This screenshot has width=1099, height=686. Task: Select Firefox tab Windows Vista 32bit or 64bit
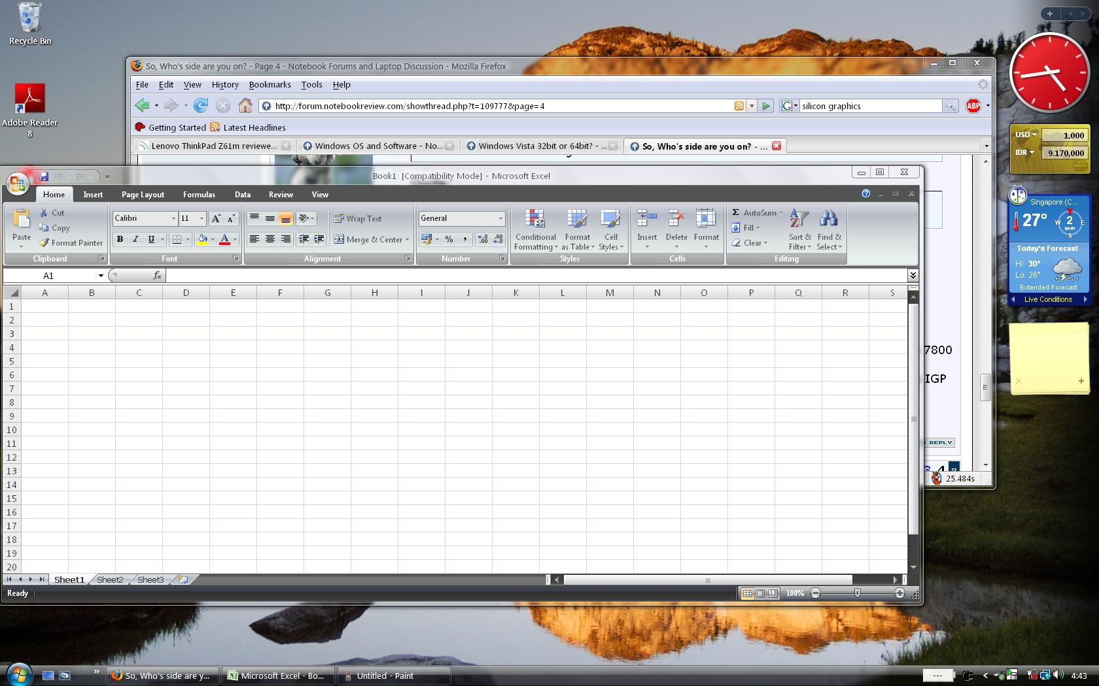tap(541, 146)
